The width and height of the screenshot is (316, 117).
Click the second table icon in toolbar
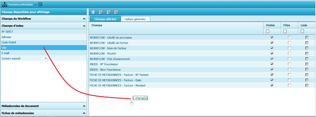(x=101, y=12)
